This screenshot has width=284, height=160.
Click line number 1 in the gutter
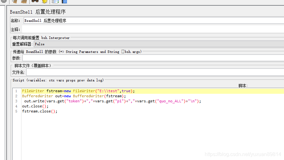point(16,91)
